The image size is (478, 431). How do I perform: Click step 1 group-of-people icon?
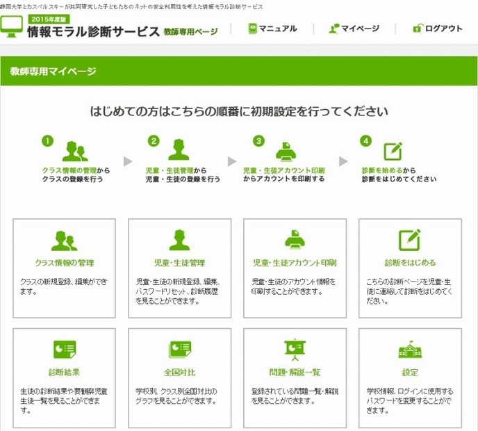(x=75, y=152)
